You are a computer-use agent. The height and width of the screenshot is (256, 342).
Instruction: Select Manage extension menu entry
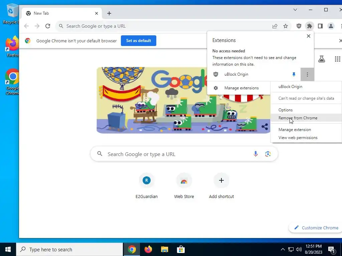click(306, 130)
